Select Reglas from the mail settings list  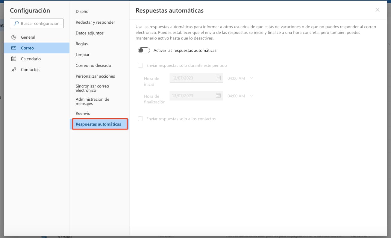[81, 44]
